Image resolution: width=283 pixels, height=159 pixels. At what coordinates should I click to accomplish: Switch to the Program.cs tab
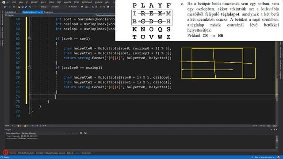(x=49, y=12)
